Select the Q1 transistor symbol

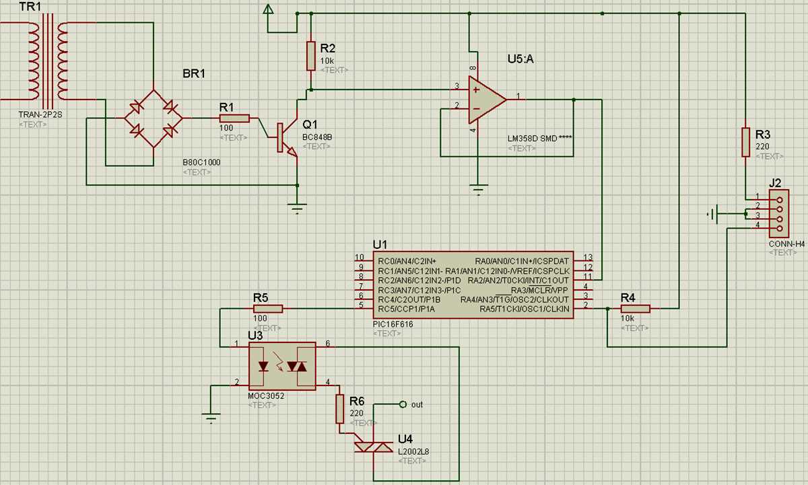285,137
